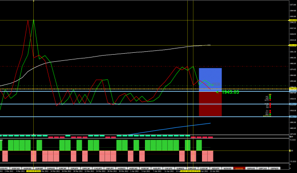Click the yellow highlighted April date on time axis

point(190,171)
